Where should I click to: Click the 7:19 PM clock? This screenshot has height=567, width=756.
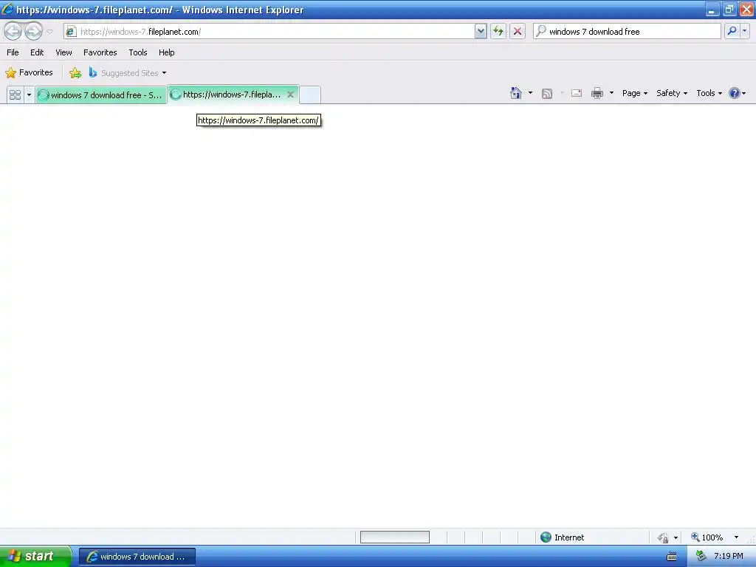(729, 557)
